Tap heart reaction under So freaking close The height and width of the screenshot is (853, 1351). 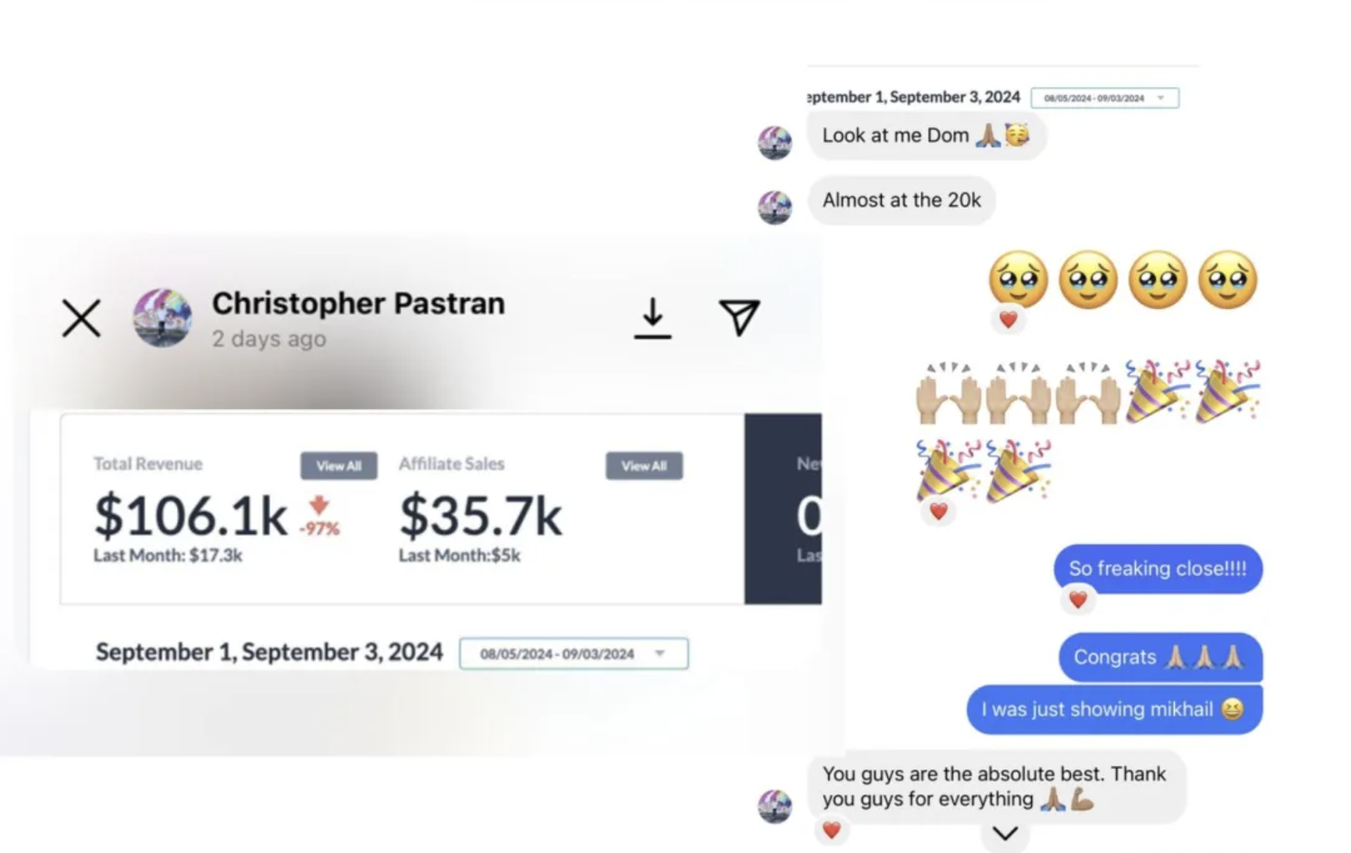(1078, 599)
